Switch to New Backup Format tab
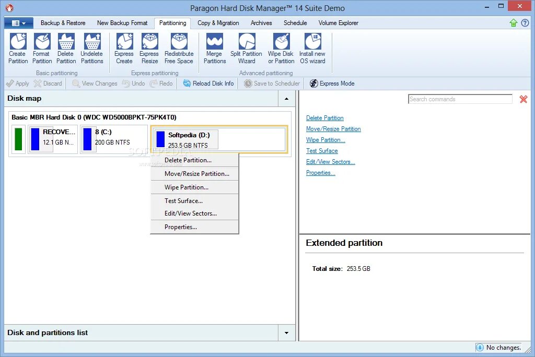The height and width of the screenshot is (357, 535). (122, 23)
